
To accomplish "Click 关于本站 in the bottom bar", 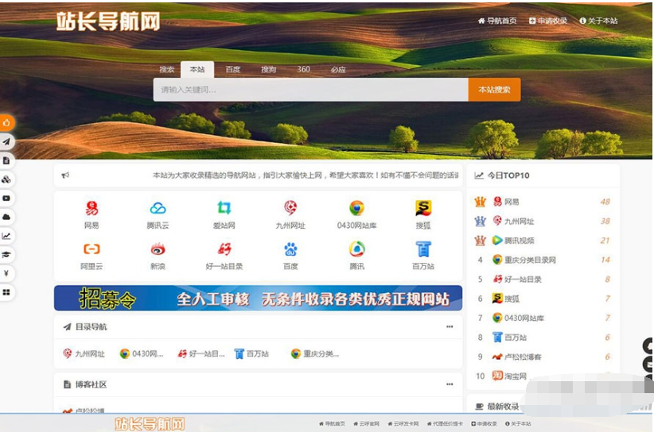I will tap(518, 424).
